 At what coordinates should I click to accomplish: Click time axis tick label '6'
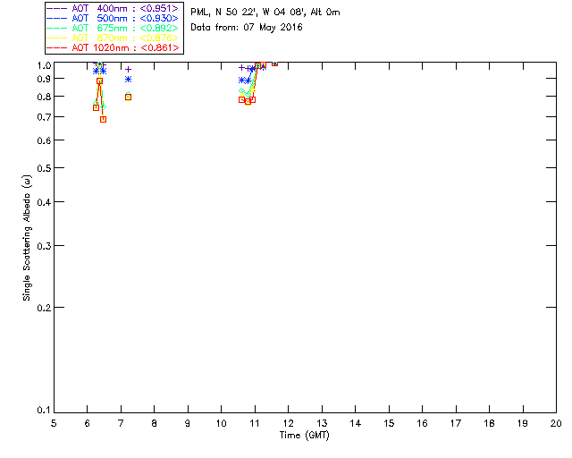coord(88,423)
